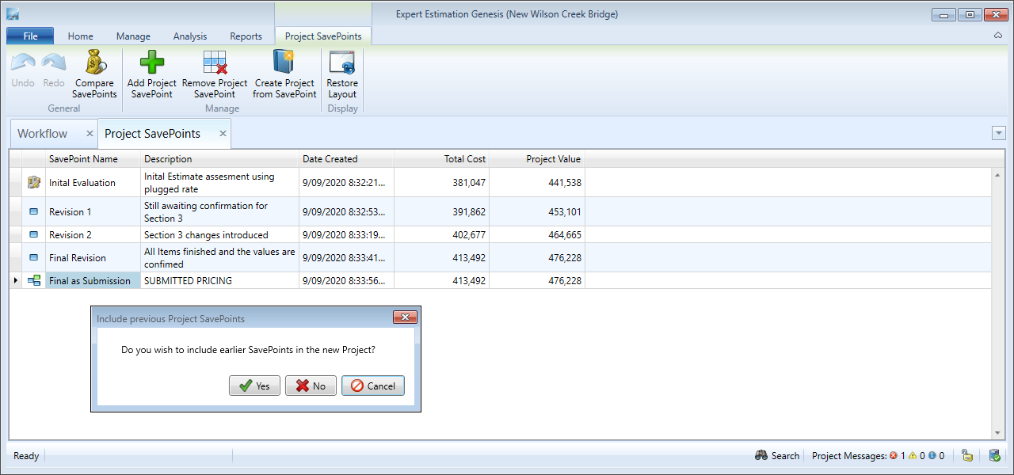Click the Inital Evaluation row icon
The image size is (1014, 475).
(34, 182)
